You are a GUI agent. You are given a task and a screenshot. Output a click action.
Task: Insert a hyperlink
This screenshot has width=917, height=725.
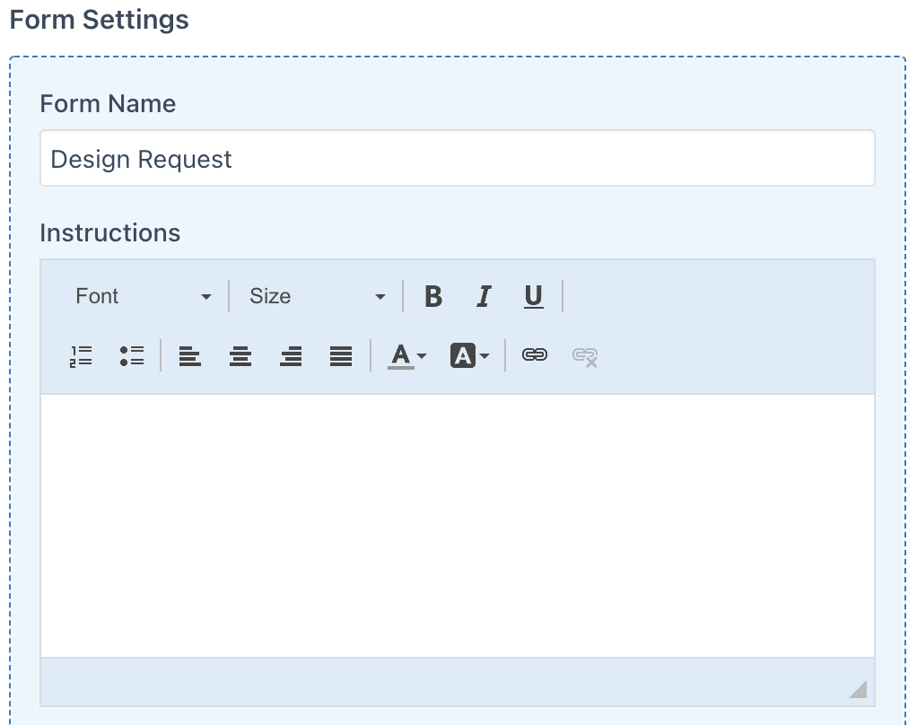535,356
